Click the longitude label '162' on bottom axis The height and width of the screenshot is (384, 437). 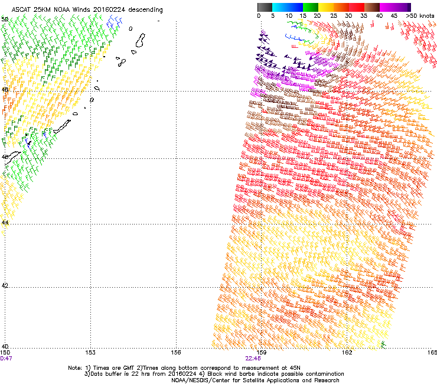[x=347, y=353]
